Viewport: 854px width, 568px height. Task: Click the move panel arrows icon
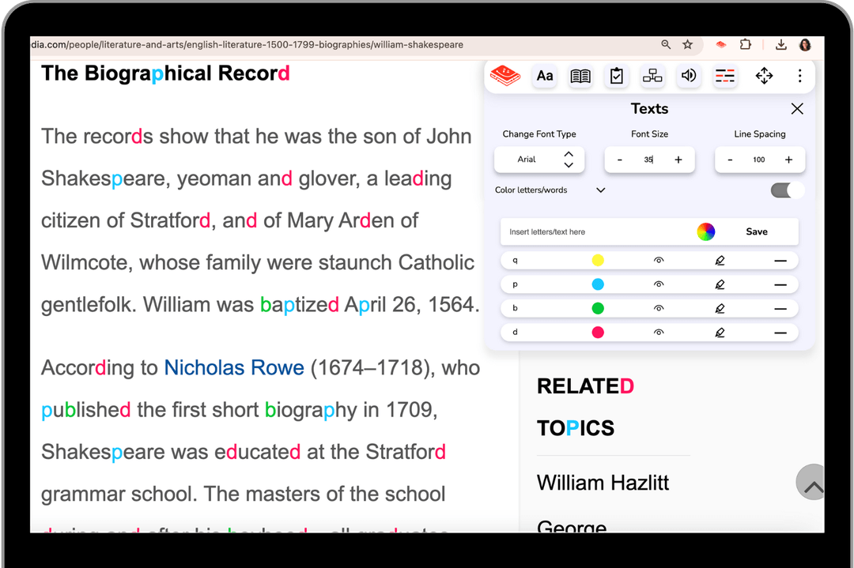pos(764,76)
